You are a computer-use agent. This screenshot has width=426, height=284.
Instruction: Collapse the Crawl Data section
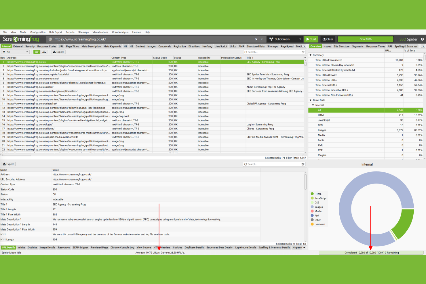pos(311,100)
